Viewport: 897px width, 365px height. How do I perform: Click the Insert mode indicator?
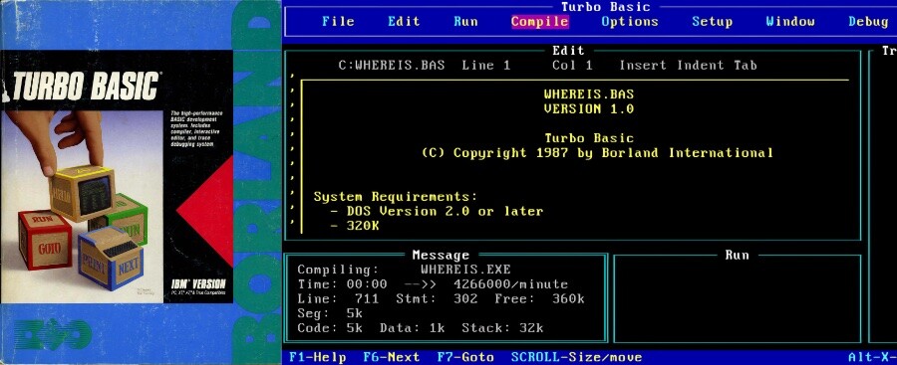[x=643, y=65]
